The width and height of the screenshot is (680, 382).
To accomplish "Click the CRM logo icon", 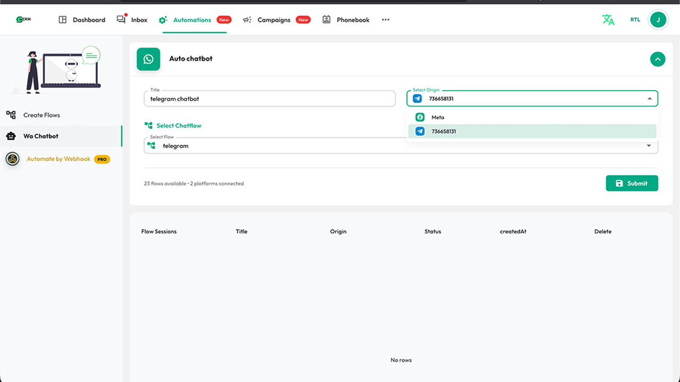I will (23, 20).
